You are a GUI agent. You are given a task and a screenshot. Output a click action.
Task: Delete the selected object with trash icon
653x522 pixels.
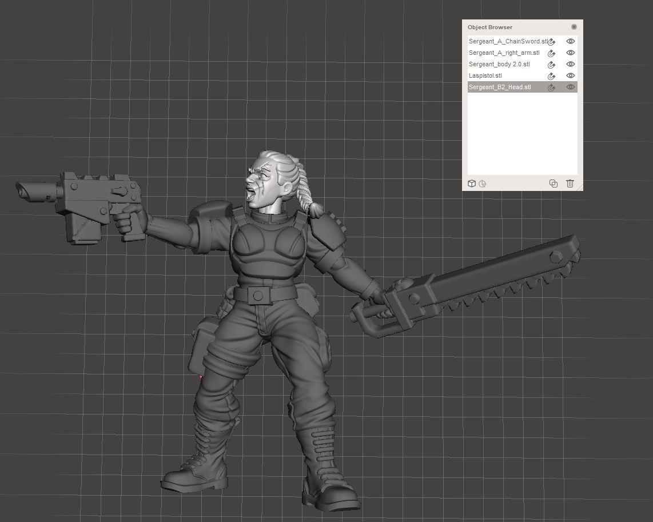570,184
